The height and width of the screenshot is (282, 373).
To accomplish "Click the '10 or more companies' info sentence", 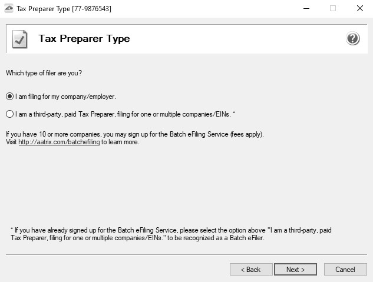I will (134, 134).
